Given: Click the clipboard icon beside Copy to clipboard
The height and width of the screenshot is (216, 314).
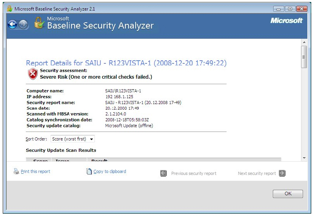Looking at the screenshot, I should (89, 171).
